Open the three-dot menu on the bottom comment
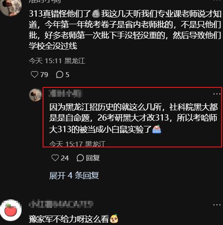Screen dimensions: 223x225 (217, 205)
